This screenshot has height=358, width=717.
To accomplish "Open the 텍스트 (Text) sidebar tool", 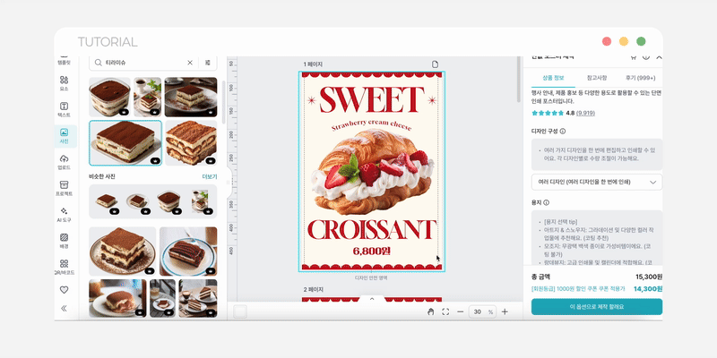I will 64,109.
